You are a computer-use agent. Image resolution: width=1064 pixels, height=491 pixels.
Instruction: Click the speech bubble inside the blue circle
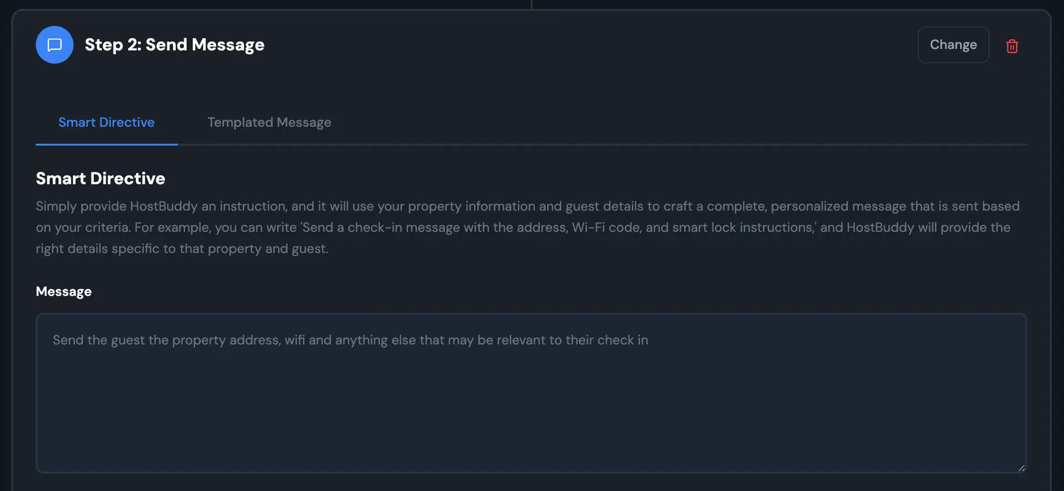tap(54, 45)
